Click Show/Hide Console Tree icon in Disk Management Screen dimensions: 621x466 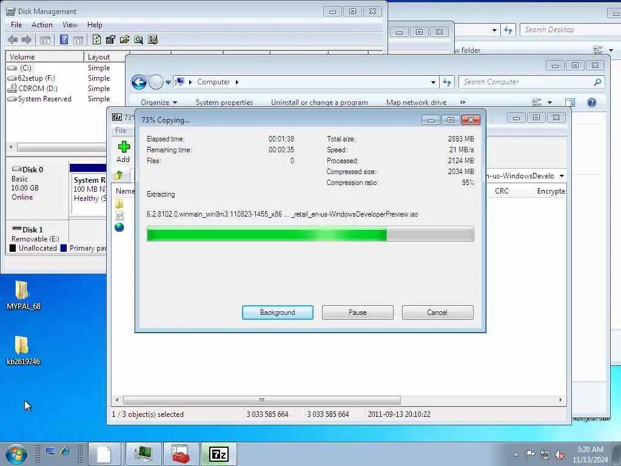point(45,39)
